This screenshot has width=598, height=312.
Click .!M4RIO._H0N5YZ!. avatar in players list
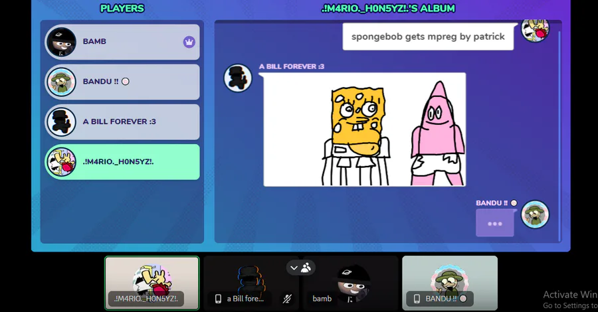click(61, 162)
